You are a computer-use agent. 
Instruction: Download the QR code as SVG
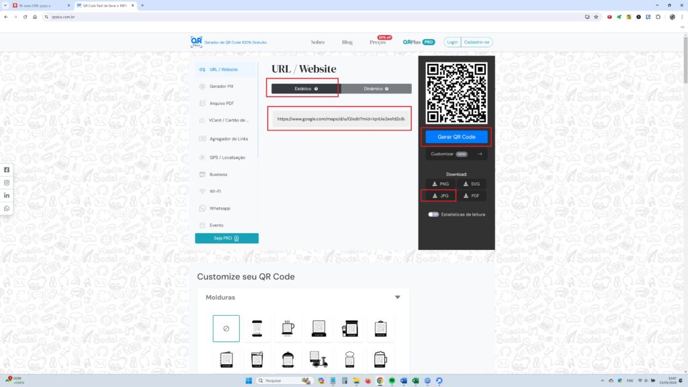[x=472, y=184]
